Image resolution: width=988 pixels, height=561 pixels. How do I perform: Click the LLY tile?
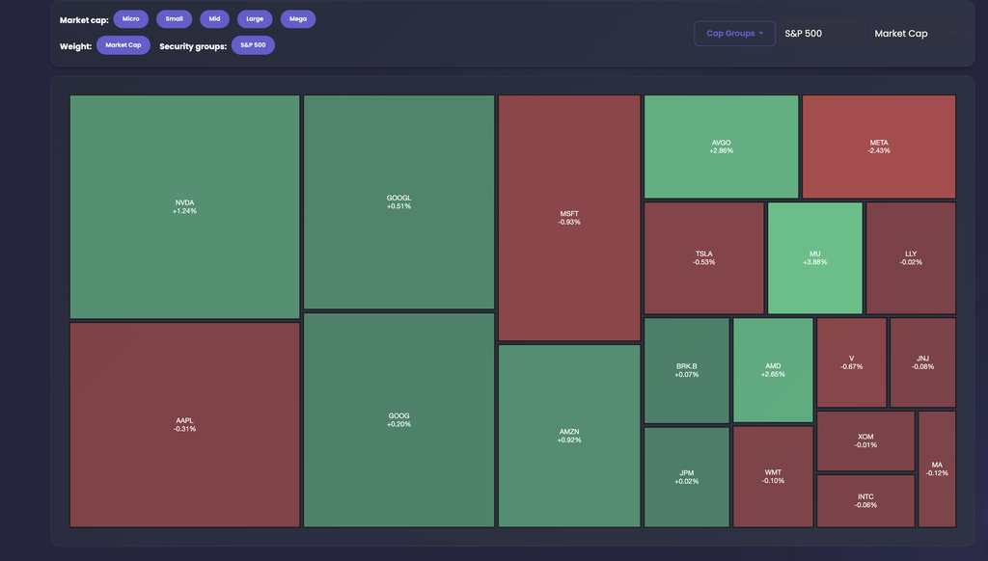tap(911, 258)
